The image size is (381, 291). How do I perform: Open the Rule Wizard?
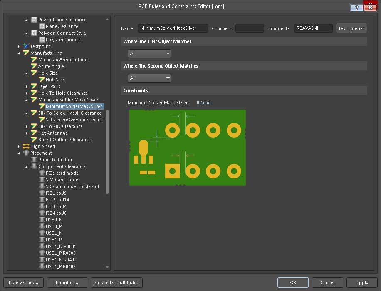(23, 283)
